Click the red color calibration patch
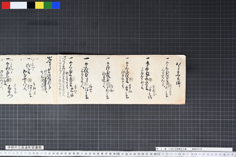 [x=6, y=5]
